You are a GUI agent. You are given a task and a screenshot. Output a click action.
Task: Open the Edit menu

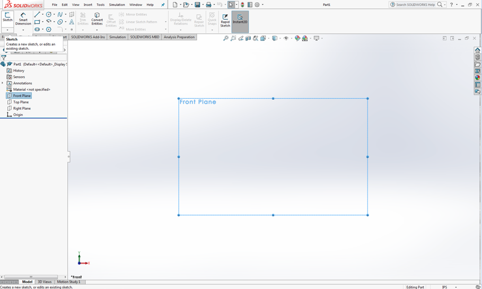tap(65, 5)
